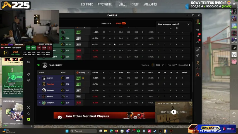Open the shop basket icon in left sidebar

pyautogui.click(x=28, y=114)
